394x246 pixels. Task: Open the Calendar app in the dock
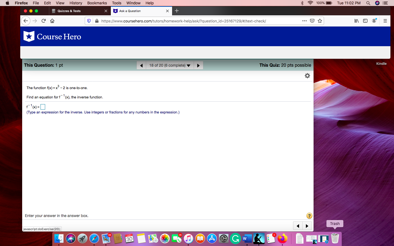[129, 239]
